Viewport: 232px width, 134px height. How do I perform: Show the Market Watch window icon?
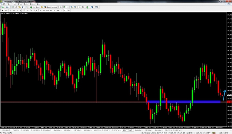[x=13, y=7]
